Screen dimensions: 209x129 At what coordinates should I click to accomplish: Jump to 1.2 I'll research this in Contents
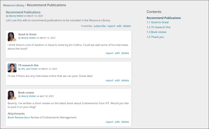159,27
